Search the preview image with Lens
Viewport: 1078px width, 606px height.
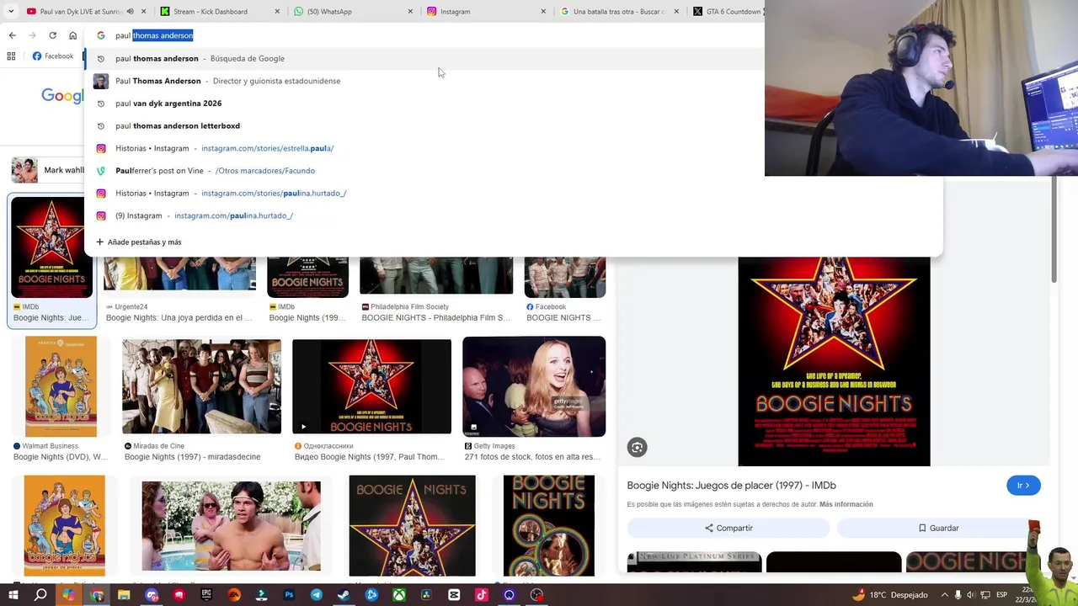pos(638,448)
